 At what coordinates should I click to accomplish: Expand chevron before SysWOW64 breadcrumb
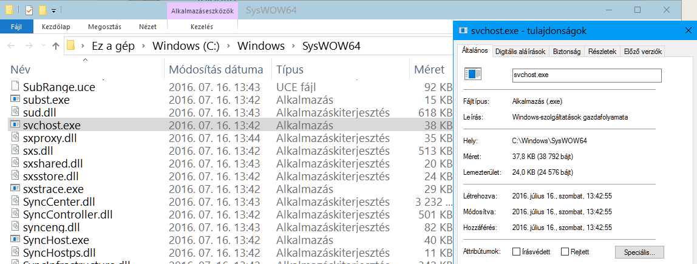point(293,46)
